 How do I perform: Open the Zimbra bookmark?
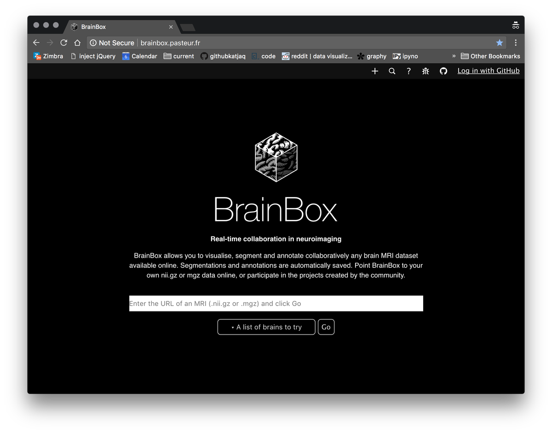point(48,56)
